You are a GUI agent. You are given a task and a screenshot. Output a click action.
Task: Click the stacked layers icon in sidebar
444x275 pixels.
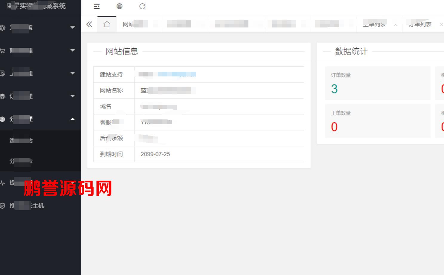tap(3, 96)
